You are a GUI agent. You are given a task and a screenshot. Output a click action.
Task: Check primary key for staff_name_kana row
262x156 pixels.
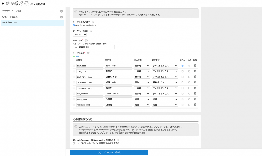pos(182,77)
